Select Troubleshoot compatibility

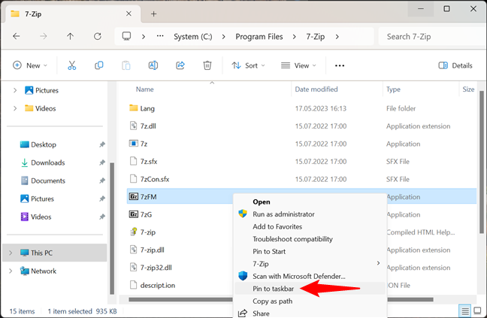[x=310, y=239]
